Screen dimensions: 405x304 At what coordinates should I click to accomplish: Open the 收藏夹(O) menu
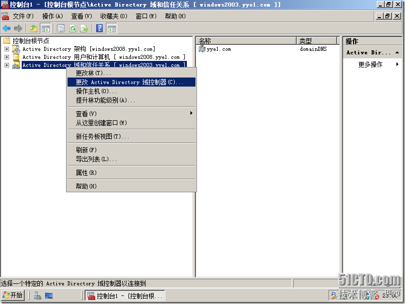pyautogui.click(x=114, y=16)
